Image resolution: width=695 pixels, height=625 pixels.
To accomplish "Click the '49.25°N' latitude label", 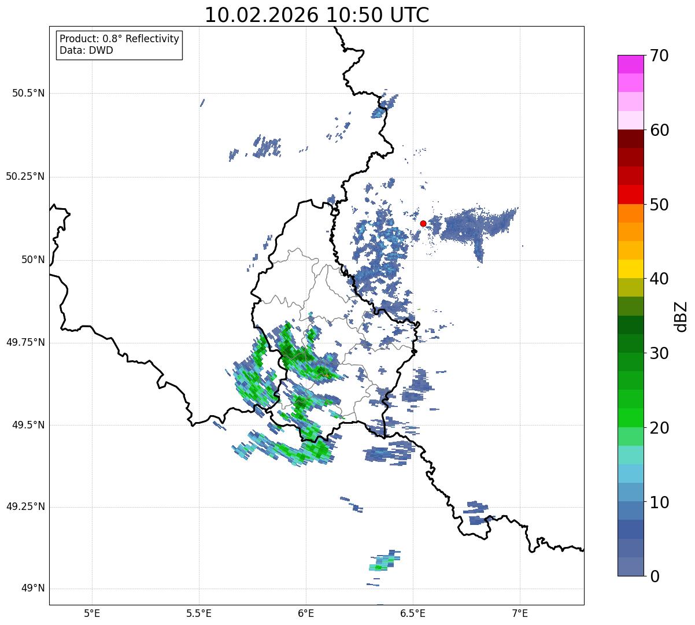I will click(25, 507).
